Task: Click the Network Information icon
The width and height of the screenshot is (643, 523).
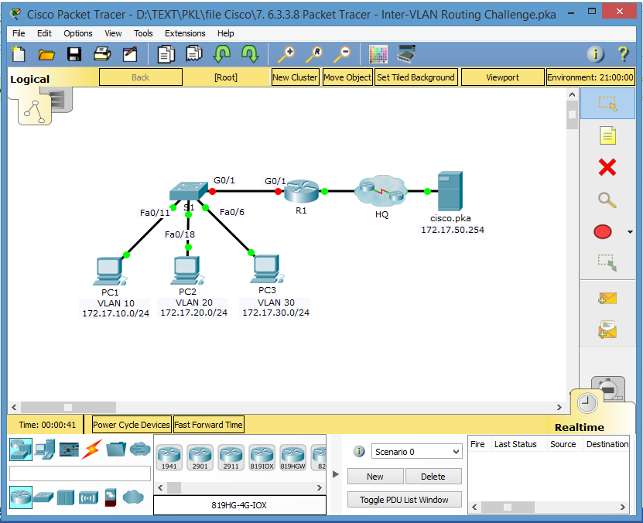Action: click(x=596, y=54)
